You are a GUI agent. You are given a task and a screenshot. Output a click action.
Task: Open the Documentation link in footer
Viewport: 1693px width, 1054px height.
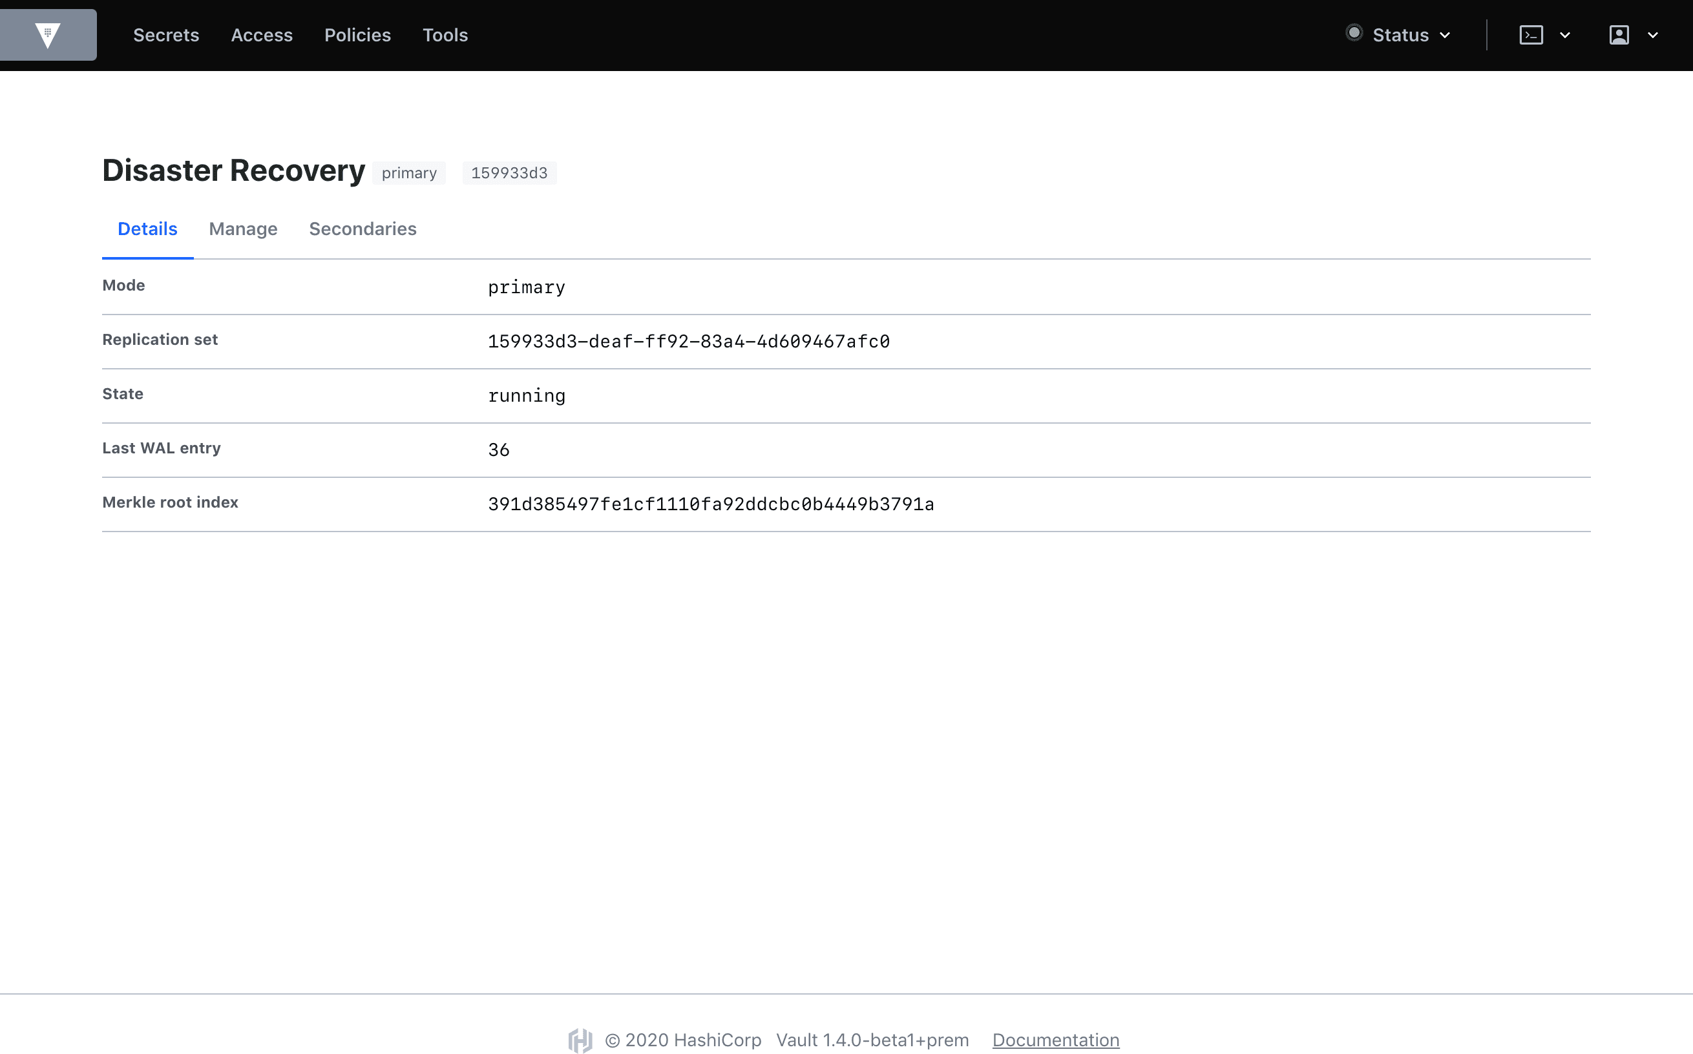(x=1055, y=1040)
